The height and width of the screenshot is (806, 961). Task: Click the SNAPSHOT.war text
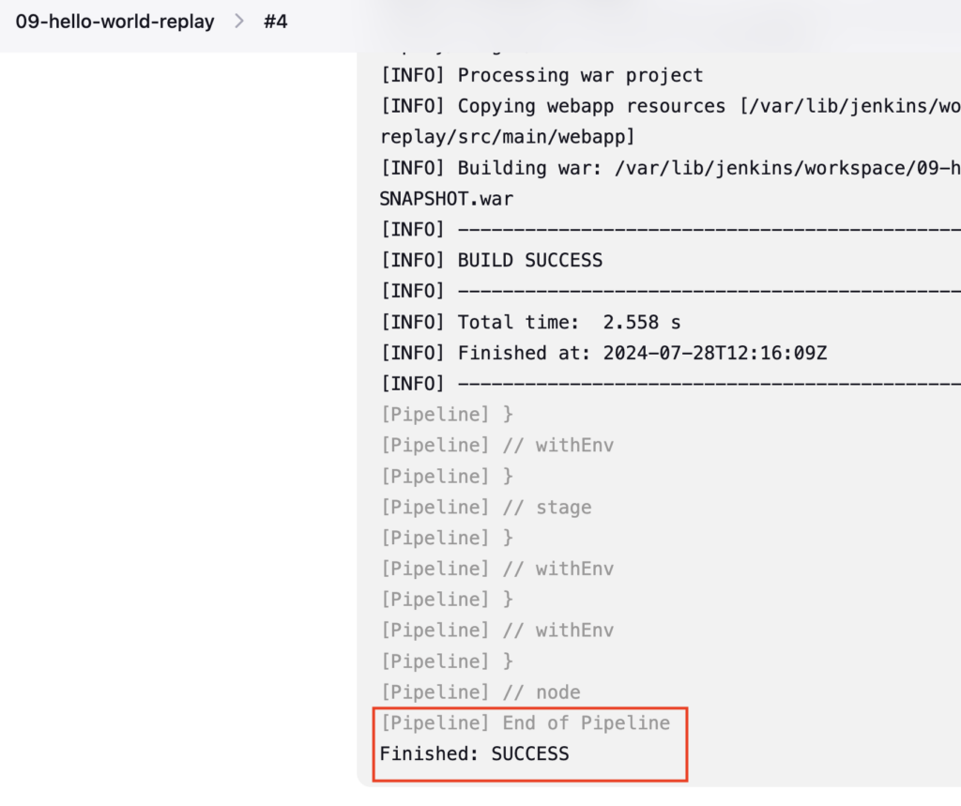click(447, 199)
